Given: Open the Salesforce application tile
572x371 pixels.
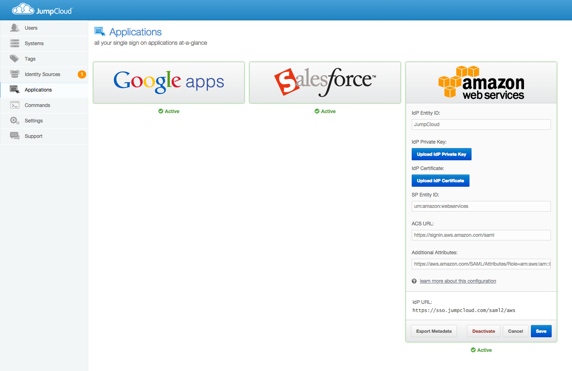Looking at the screenshot, I should (325, 83).
